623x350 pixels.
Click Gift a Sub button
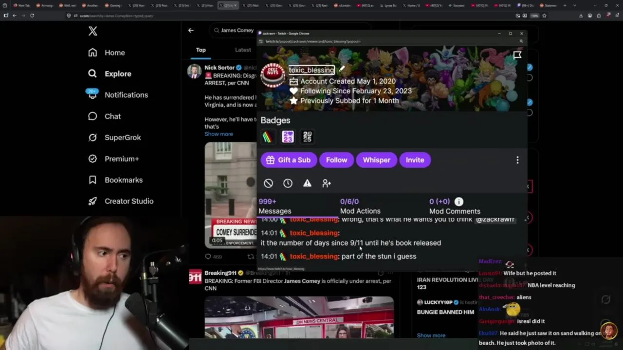[x=288, y=160]
